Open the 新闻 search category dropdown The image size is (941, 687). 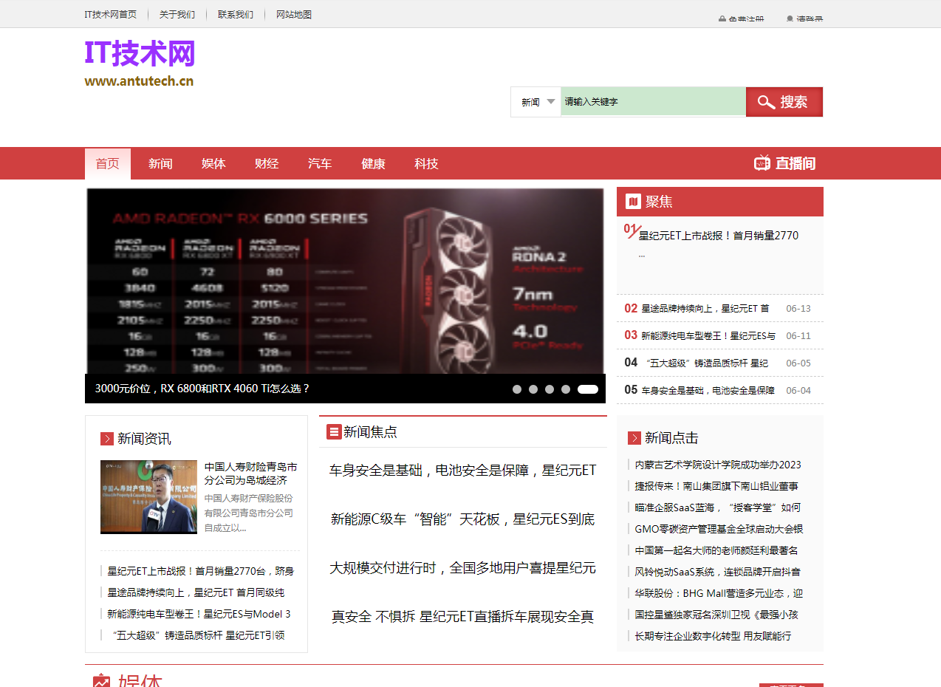[x=535, y=102]
